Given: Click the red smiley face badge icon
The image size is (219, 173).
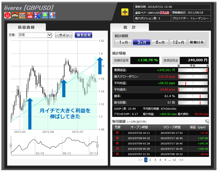Looking at the screenshot, I should [7, 15].
